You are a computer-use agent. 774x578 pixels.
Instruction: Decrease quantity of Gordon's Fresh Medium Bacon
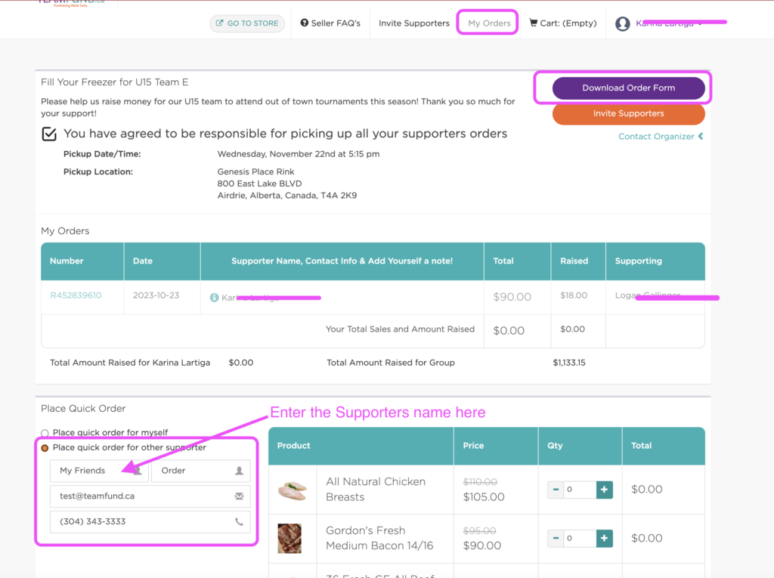(556, 539)
